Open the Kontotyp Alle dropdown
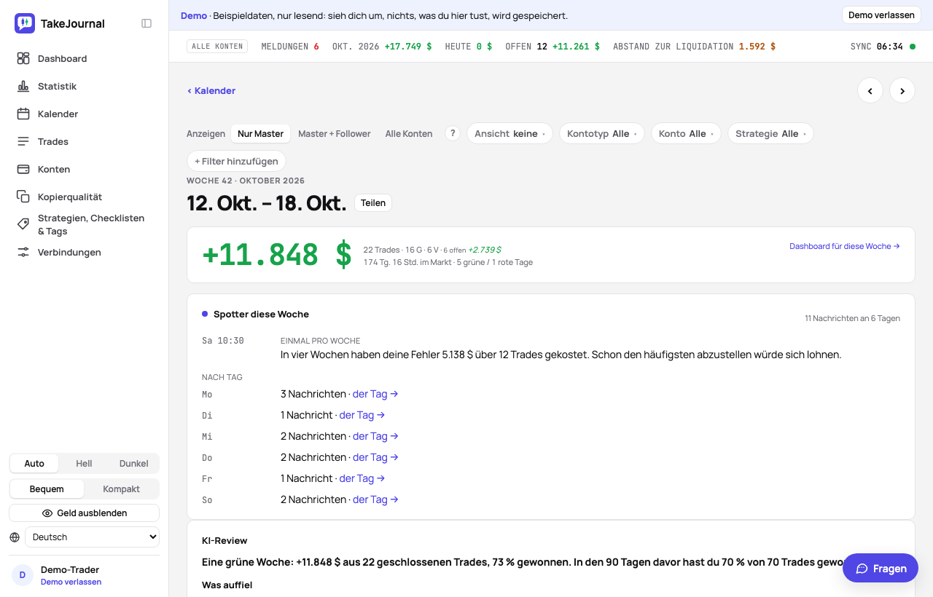933x597 pixels. 602,133
